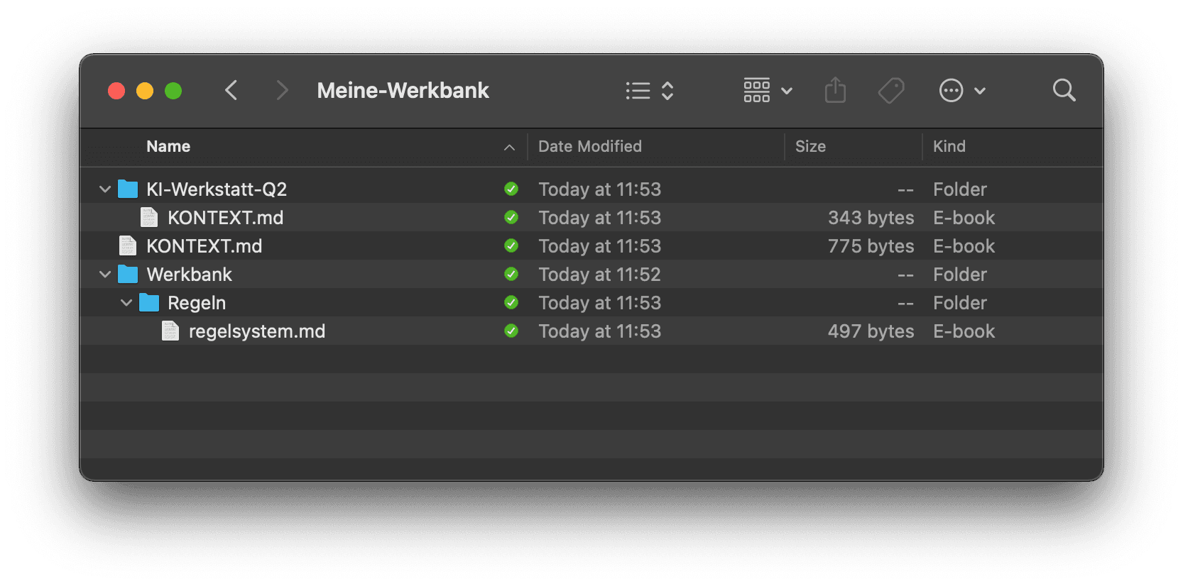Toggle sort order arrow in Name column
The image size is (1183, 586).
coord(509,147)
